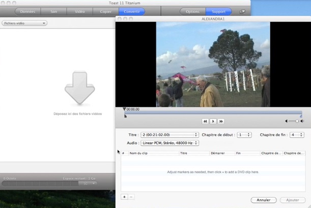This screenshot has height=208, width=311.
Task: Play the ALEXANDRA1 video preview
Action: coord(213,121)
